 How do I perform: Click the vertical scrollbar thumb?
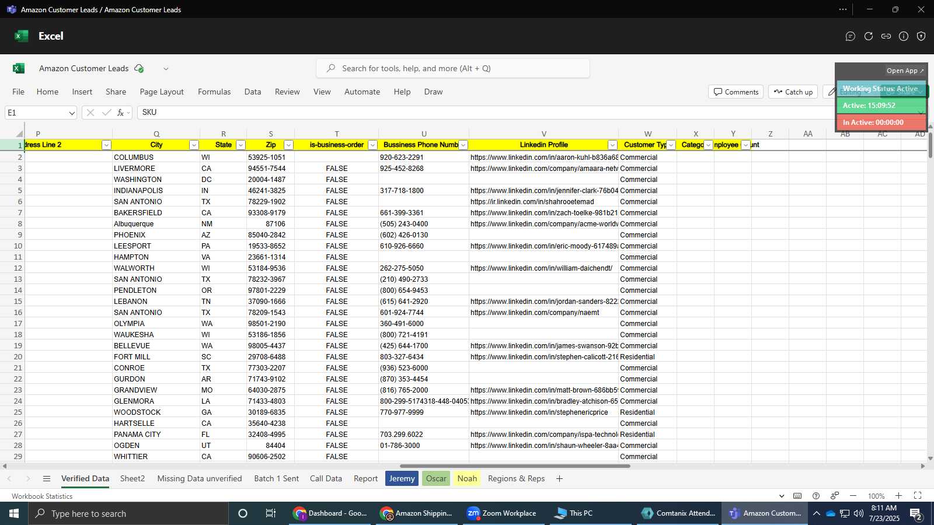(x=930, y=145)
